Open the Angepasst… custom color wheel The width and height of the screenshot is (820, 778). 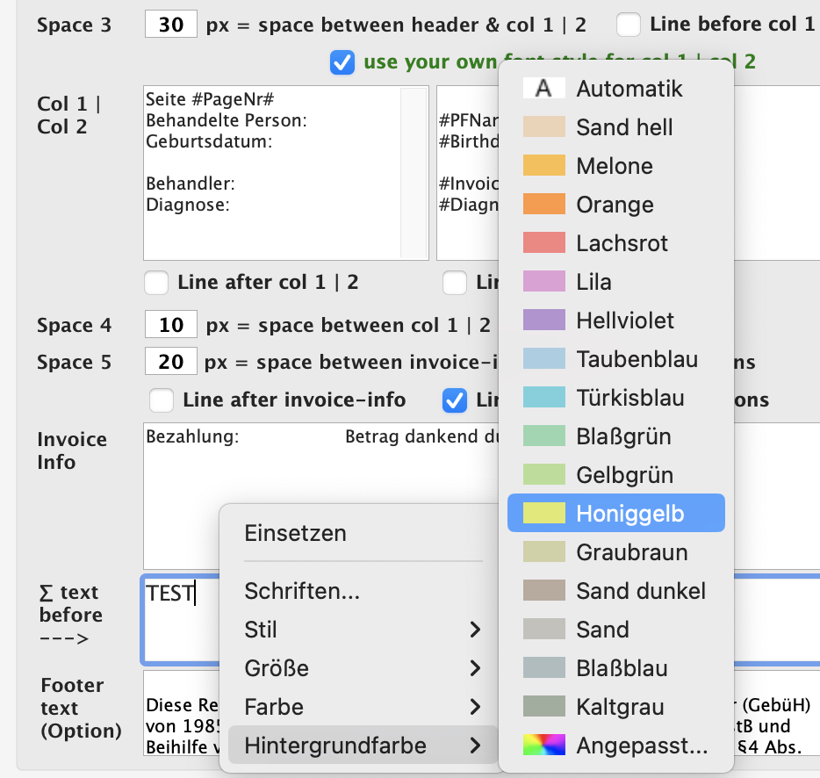(x=543, y=746)
